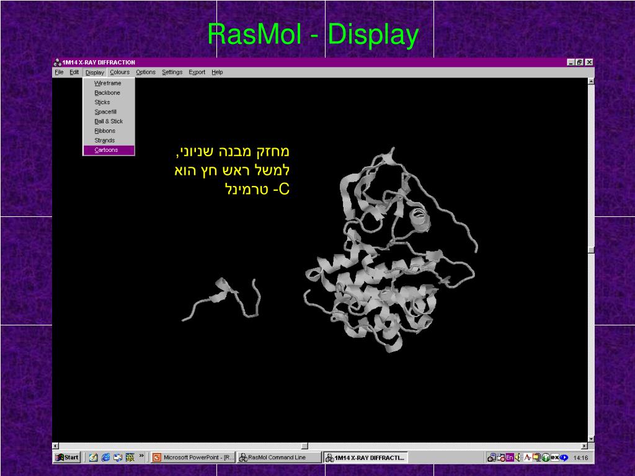This screenshot has height=476, width=635.
Task: Open the Help menu
Action: click(217, 72)
